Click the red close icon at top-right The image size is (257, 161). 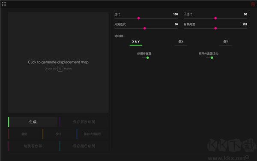253,4
